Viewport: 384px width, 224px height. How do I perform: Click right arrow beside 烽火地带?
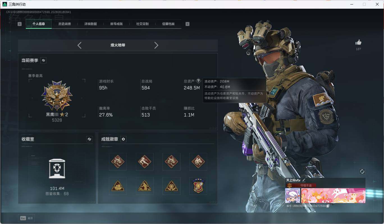point(156,45)
